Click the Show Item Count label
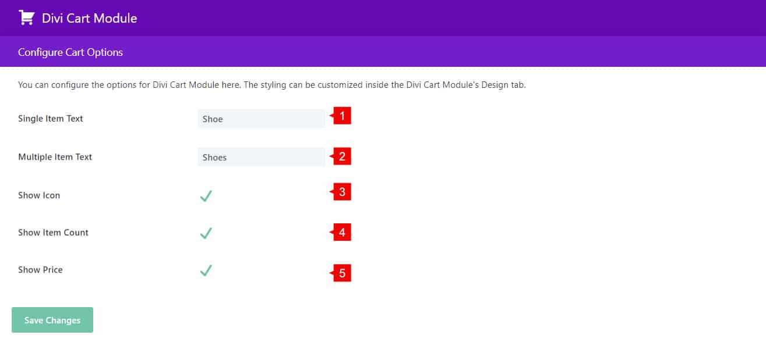766x349 pixels. 54,233
